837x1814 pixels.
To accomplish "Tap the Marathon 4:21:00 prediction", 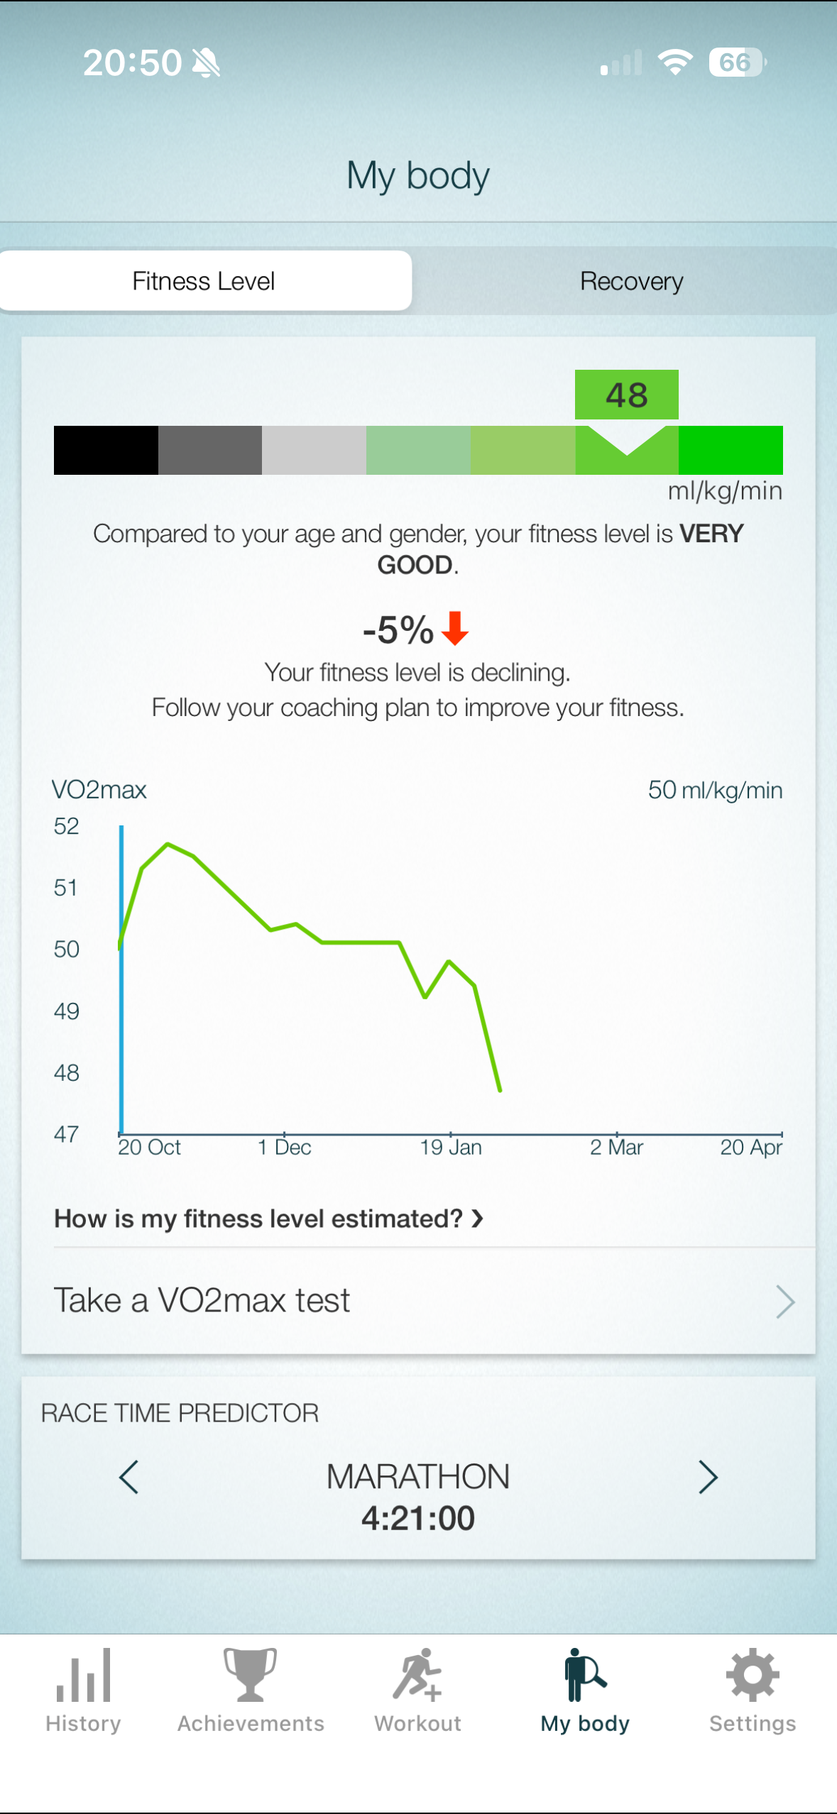I will point(418,1497).
